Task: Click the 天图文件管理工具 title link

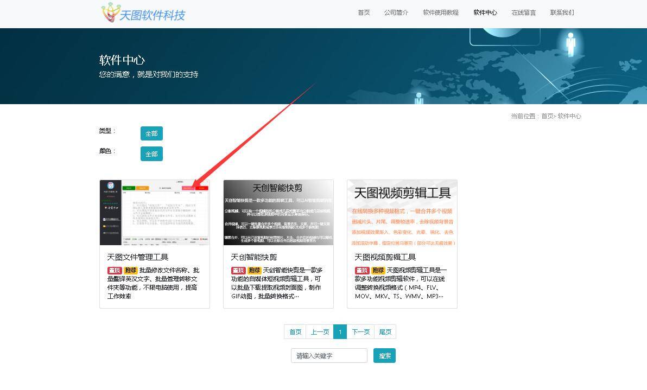Action: point(138,257)
